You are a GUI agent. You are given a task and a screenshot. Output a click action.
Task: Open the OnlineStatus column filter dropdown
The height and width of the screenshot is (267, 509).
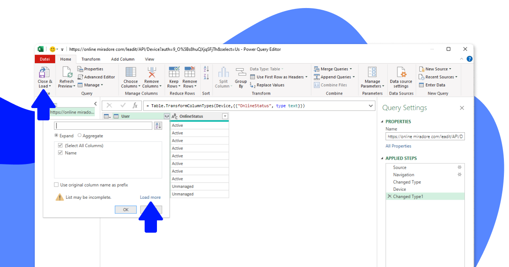click(225, 116)
